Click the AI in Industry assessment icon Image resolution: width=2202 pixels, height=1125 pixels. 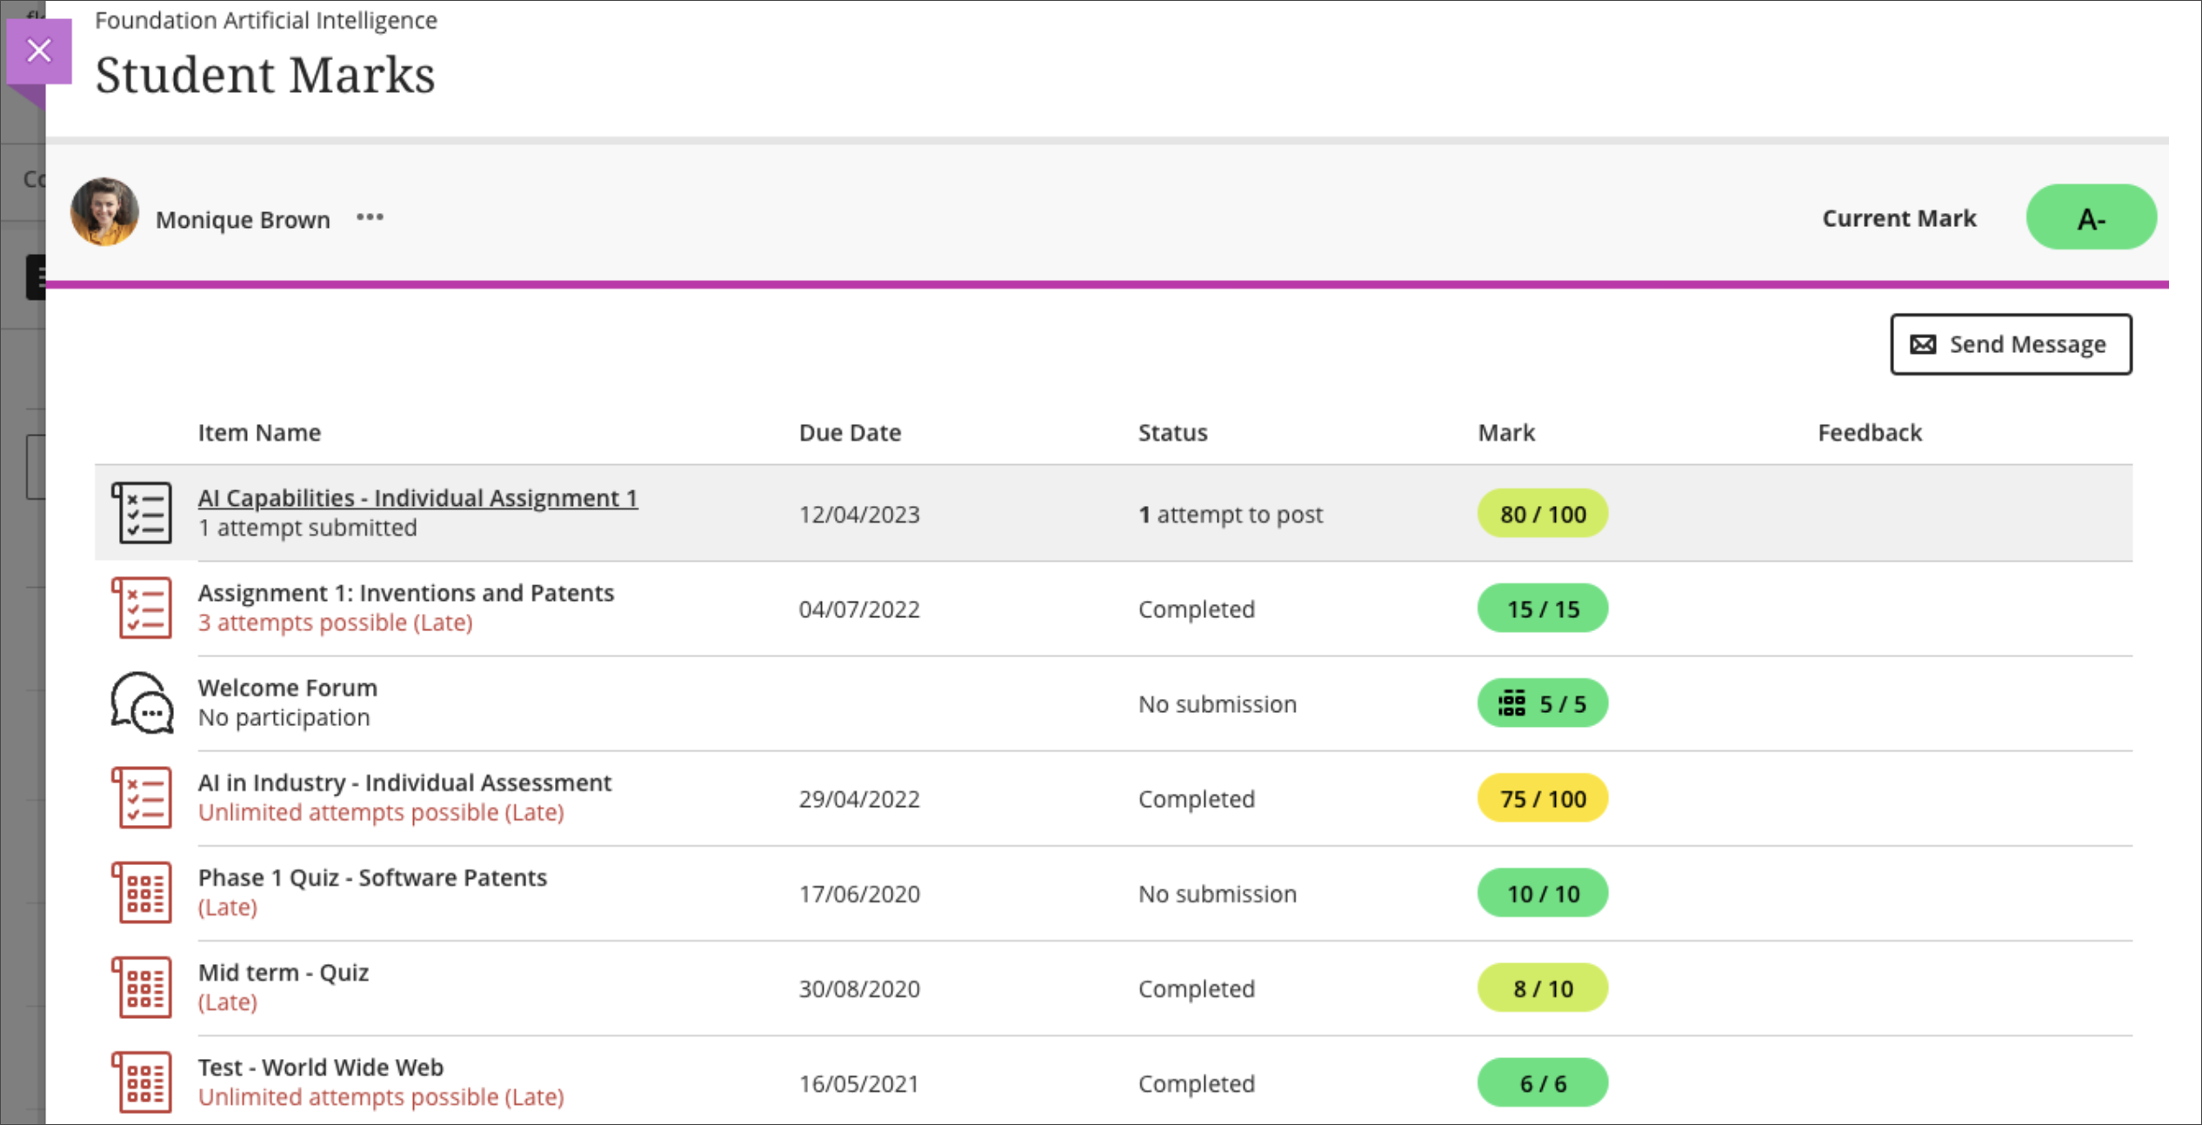click(x=142, y=797)
